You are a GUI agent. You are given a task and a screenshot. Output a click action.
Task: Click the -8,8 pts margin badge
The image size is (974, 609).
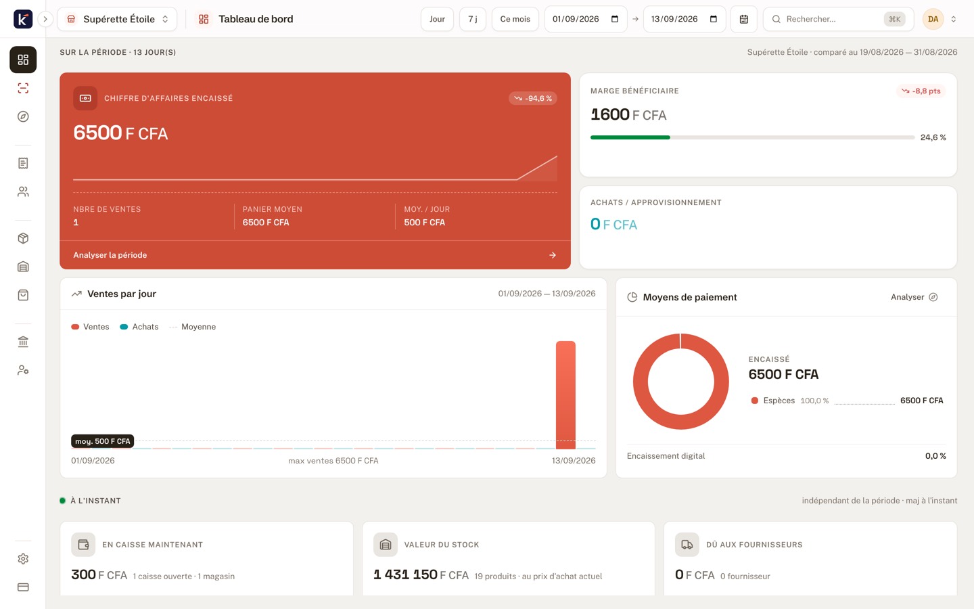point(921,91)
